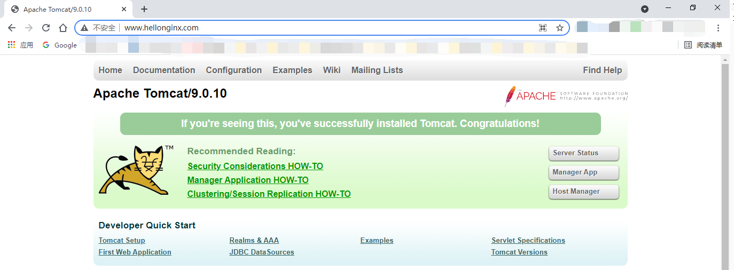Click the Apache Software Foundation logo

click(x=566, y=96)
